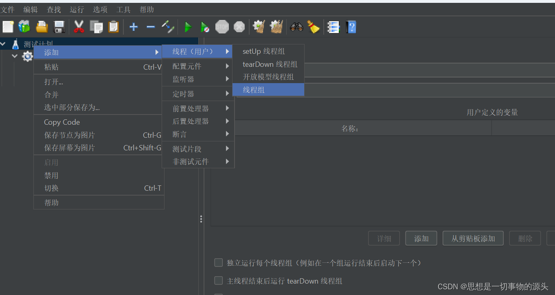The image size is (555, 295).
Task: Click 保存节点为图片 entry
Action: pyautogui.click(x=99, y=135)
